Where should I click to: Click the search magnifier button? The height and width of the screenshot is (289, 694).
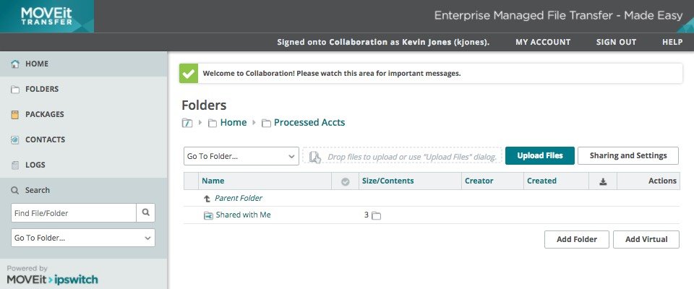click(146, 212)
